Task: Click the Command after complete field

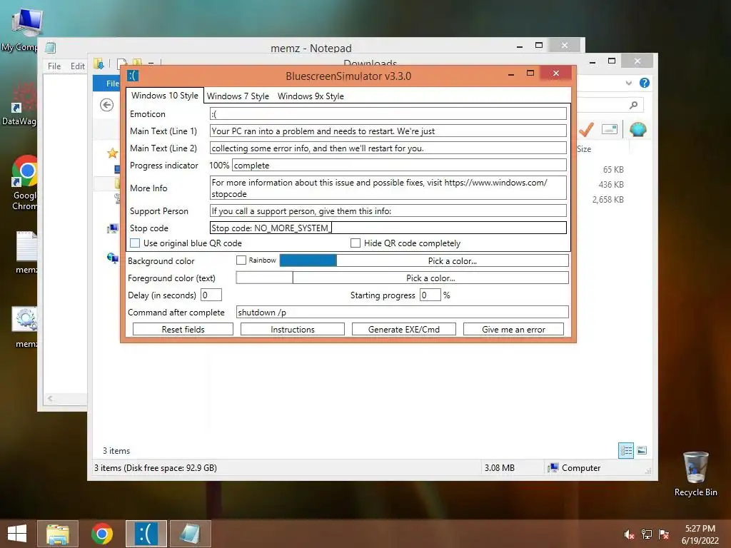Action: pyautogui.click(x=403, y=312)
